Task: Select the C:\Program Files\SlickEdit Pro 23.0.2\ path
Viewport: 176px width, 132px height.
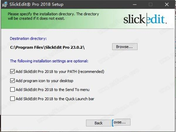Action: (47, 47)
